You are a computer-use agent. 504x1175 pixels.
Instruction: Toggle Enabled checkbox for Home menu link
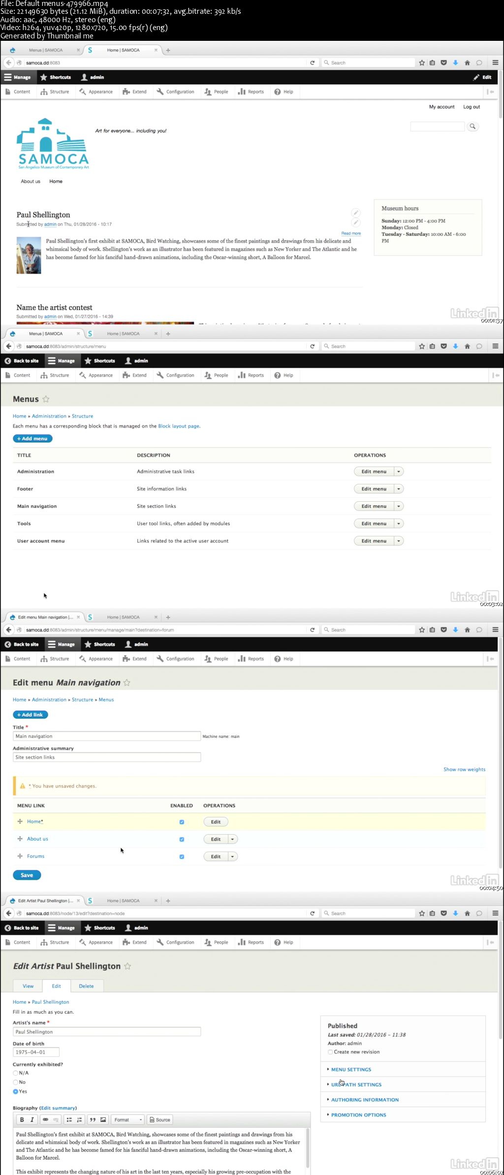(182, 822)
